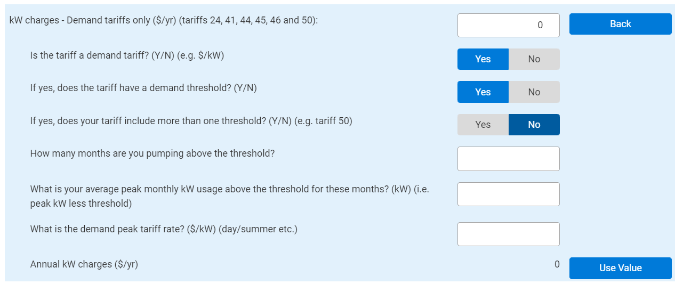
Task: Click the 'Annual kW charges ($/yr)' label
Action: [x=84, y=264]
